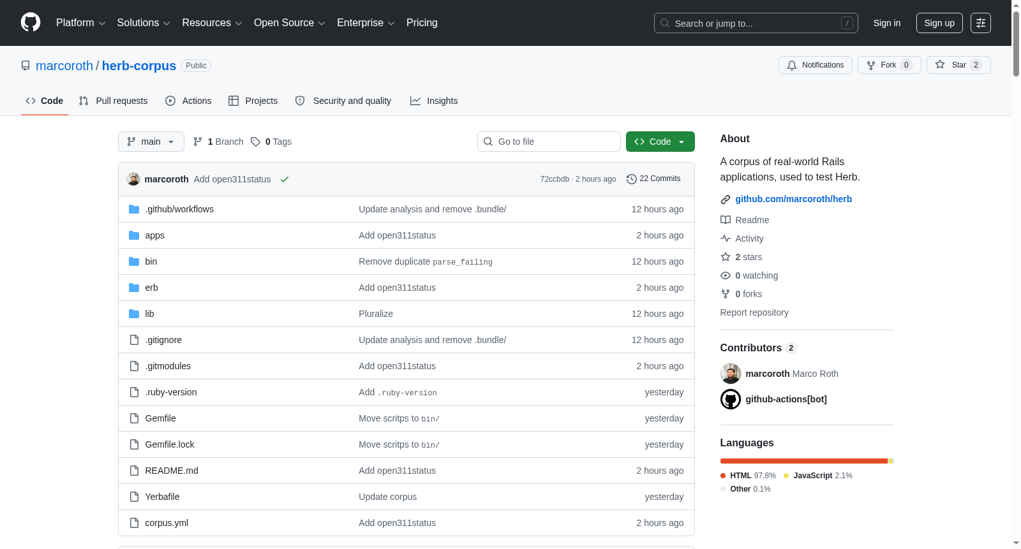Click the watching eye icon
This screenshot has height=549, width=1021.
click(x=726, y=275)
